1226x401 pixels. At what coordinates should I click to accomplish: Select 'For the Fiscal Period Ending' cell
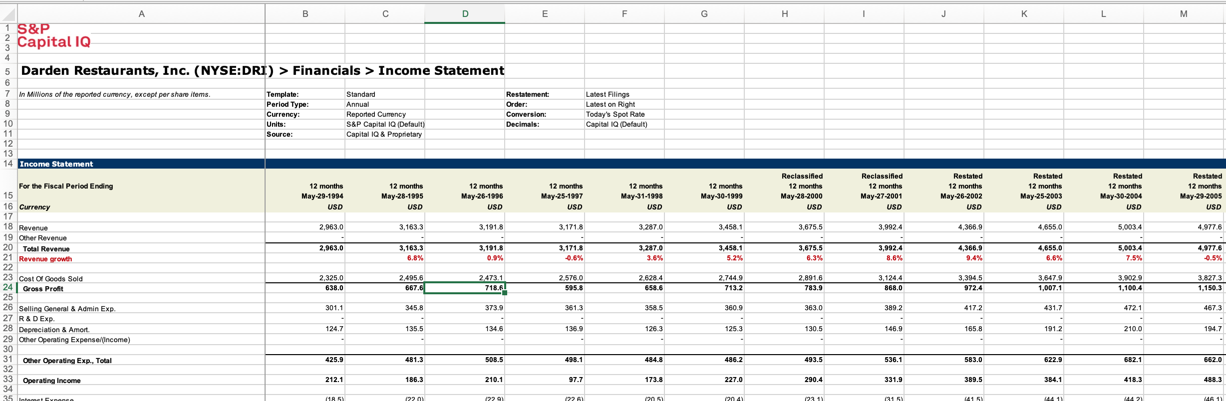tap(66, 186)
